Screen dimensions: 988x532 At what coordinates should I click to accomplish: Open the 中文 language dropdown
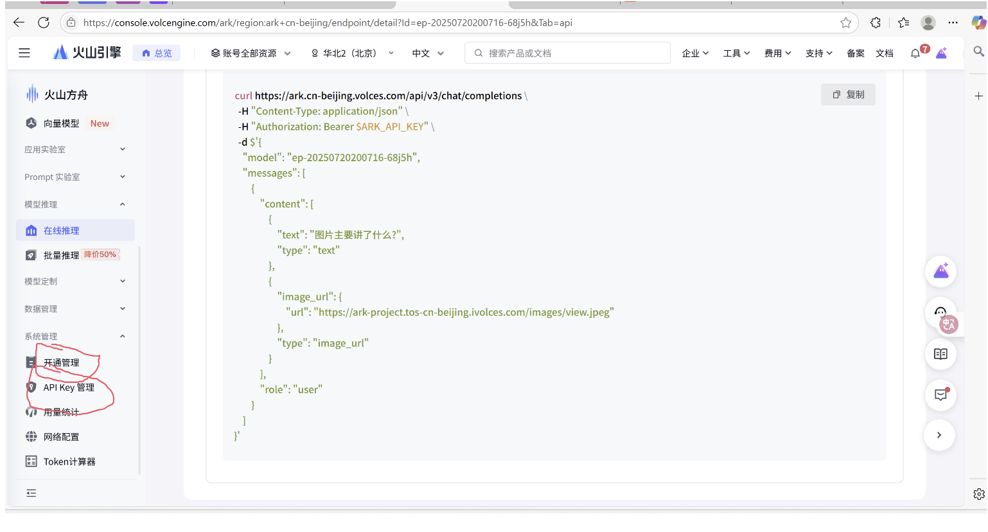428,53
